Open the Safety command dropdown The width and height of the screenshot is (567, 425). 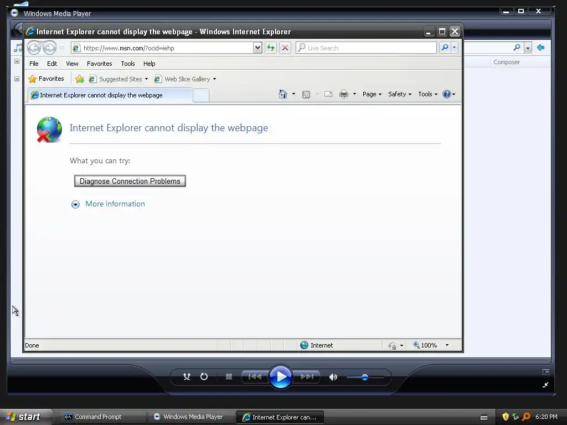point(400,94)
